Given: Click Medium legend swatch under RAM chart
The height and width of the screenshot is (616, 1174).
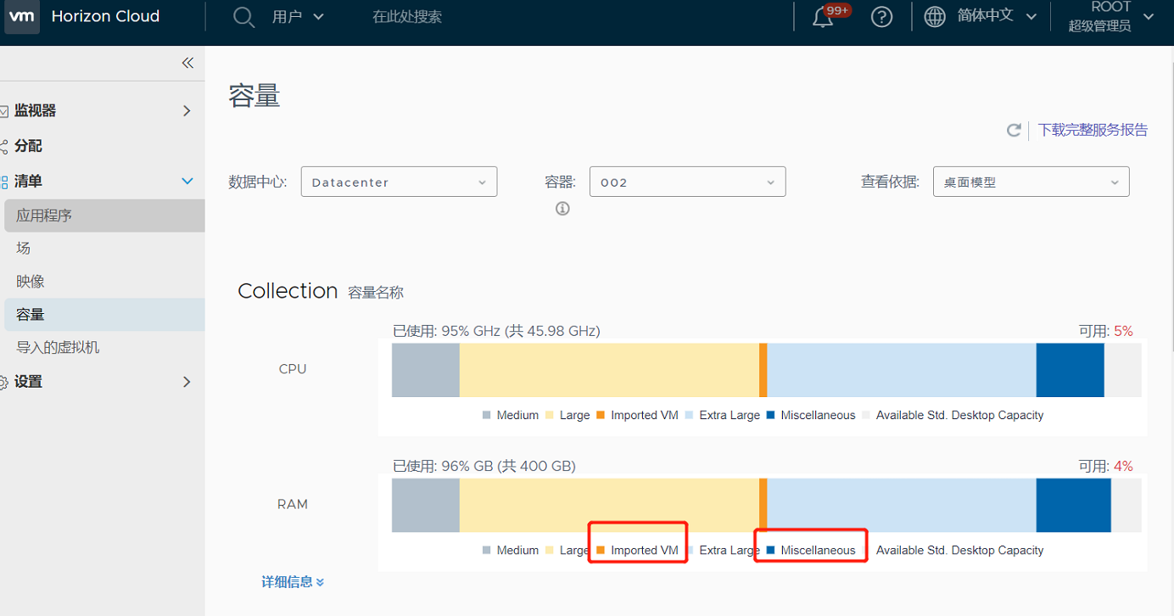Looking at the screenshot, I should [x=487, y=550].
